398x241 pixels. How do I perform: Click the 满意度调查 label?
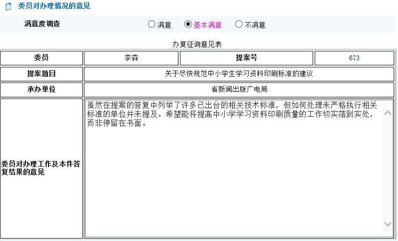point(42,24)
